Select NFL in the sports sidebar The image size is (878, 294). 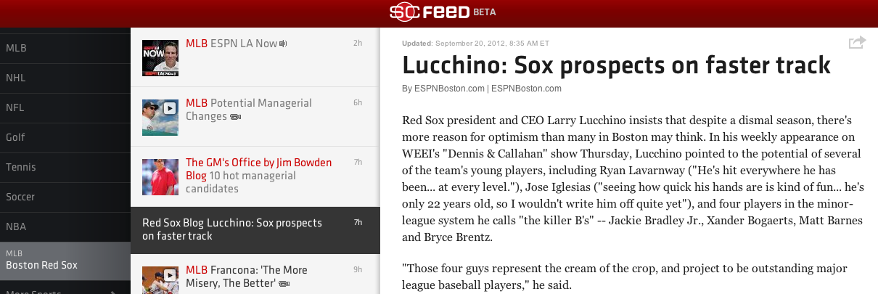[x=15, y=107]
